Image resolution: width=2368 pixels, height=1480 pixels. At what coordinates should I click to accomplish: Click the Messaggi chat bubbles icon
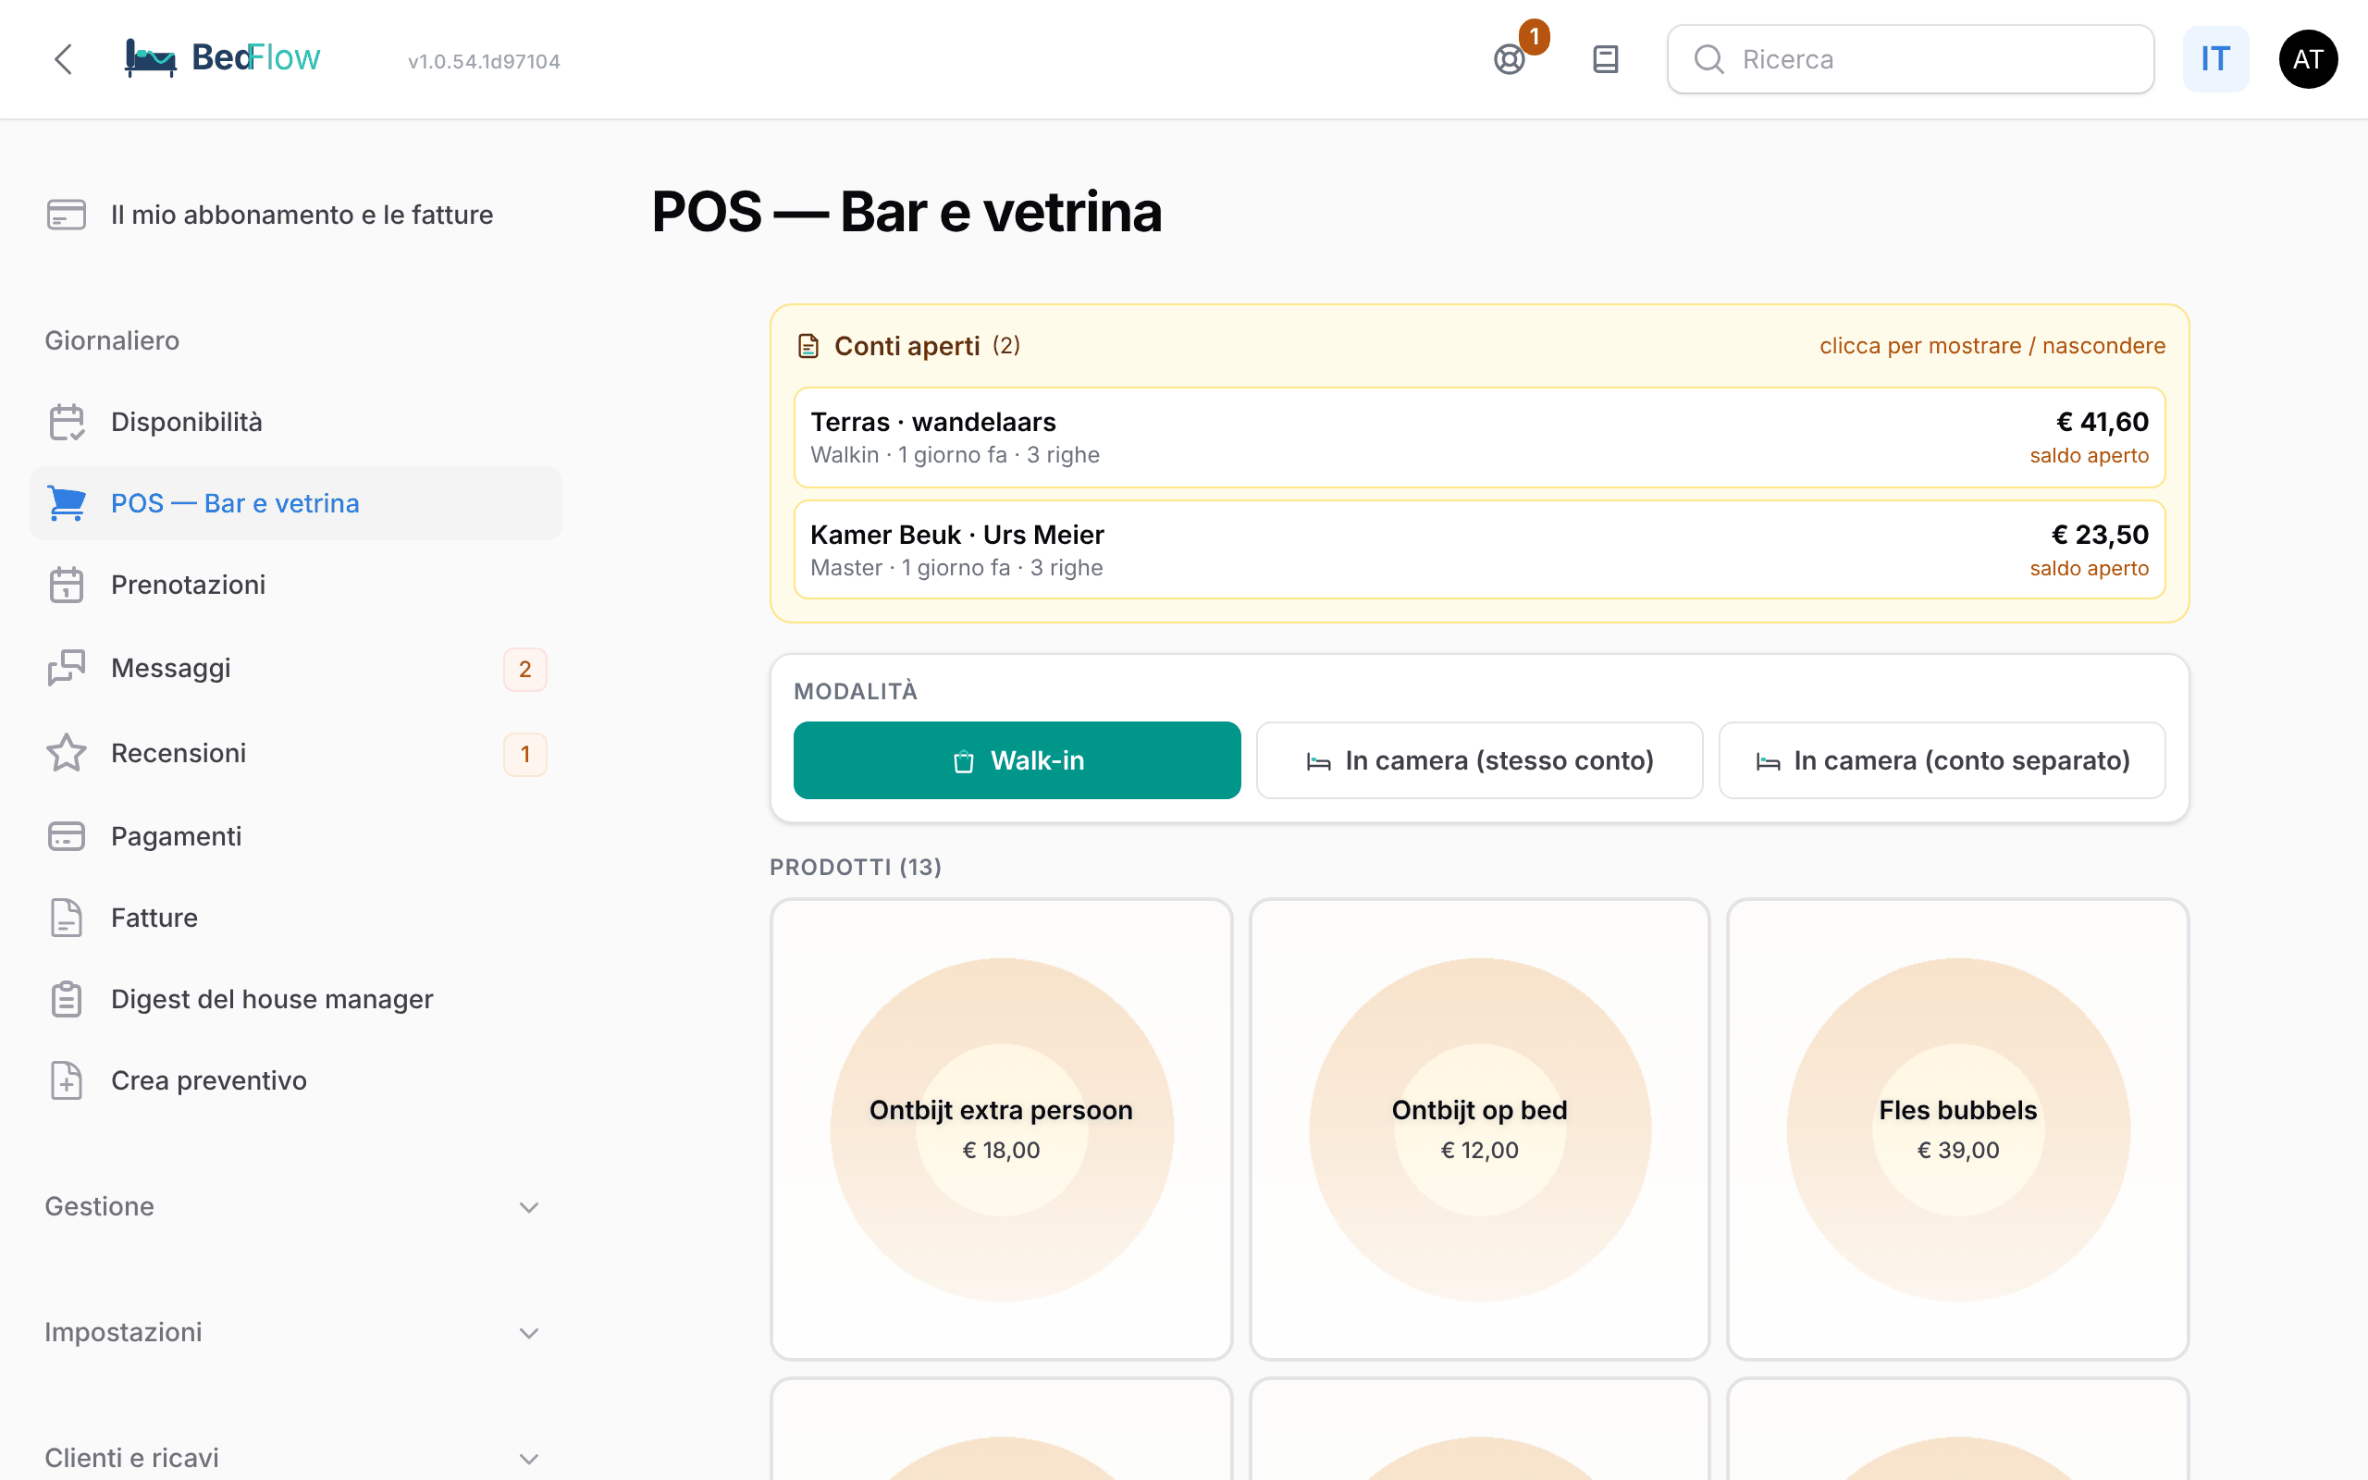click(67, 668)
